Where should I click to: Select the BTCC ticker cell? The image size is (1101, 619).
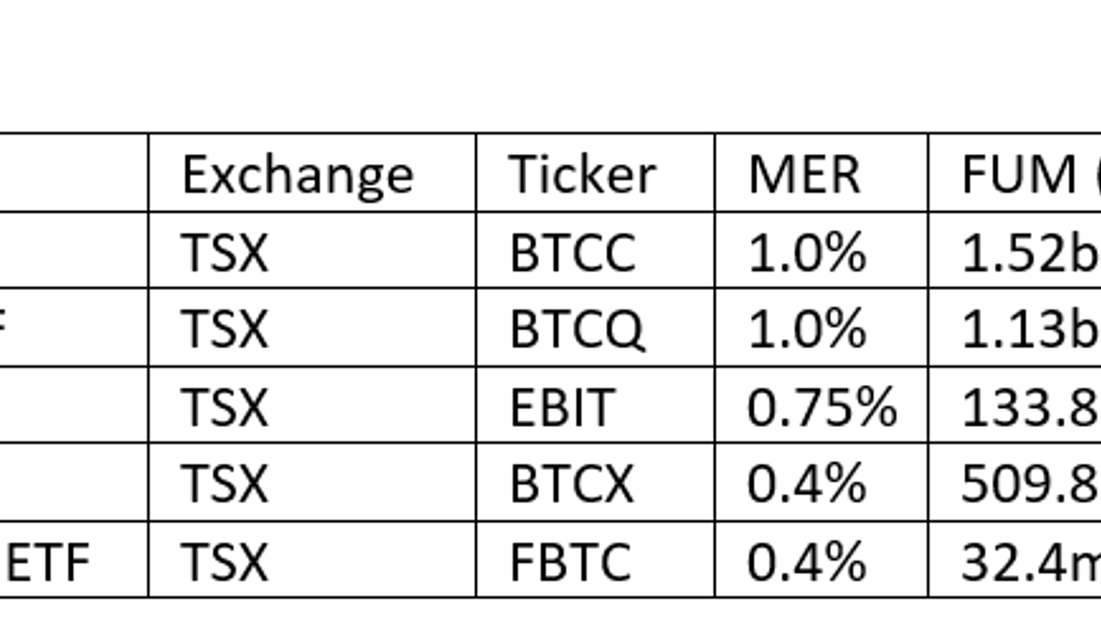point(595,250)
